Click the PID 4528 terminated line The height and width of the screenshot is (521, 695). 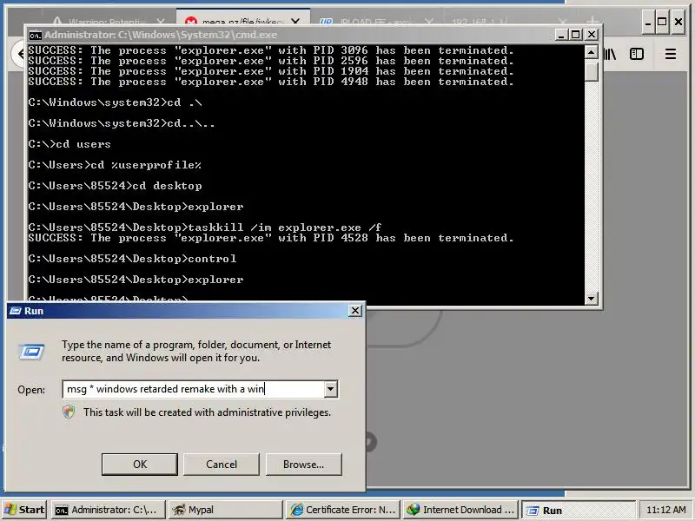pos(271,238)
